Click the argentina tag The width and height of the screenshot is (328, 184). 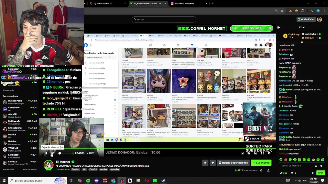click(x=115, y=169)
